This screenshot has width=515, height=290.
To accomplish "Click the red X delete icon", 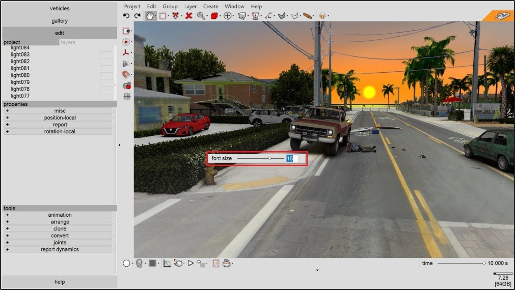I will [x=189, y=16].
